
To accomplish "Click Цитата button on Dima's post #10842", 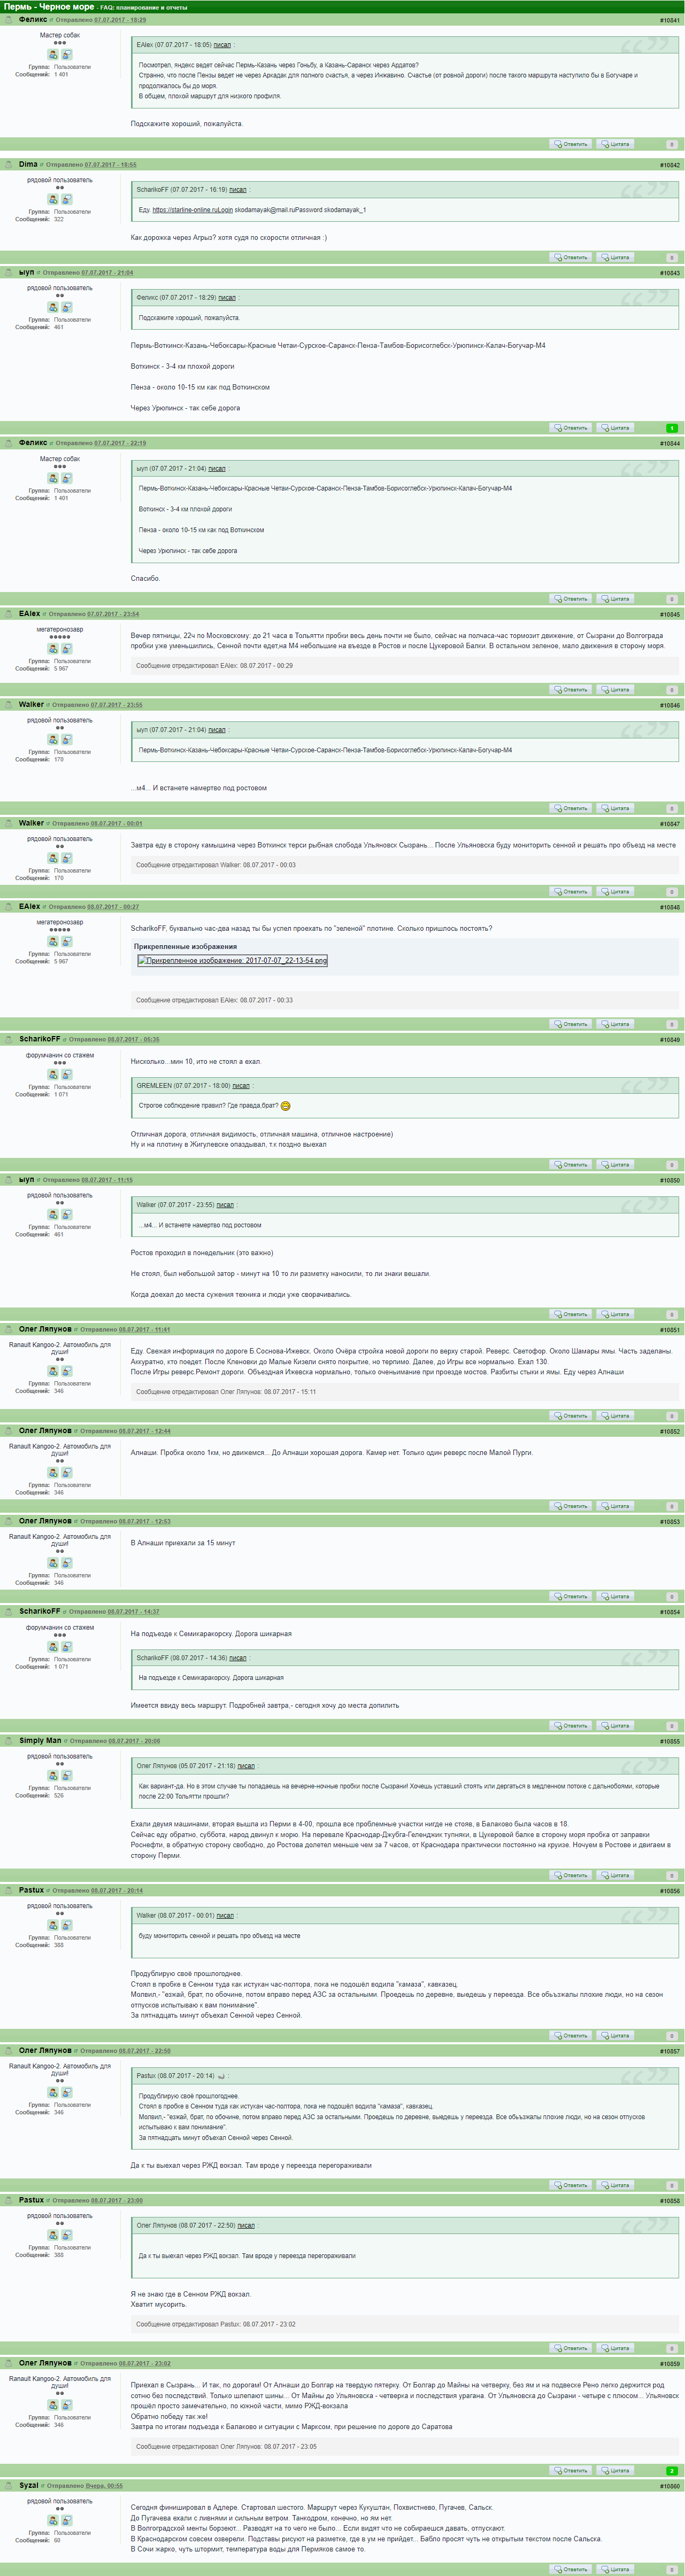I will [x=615, y=257].
